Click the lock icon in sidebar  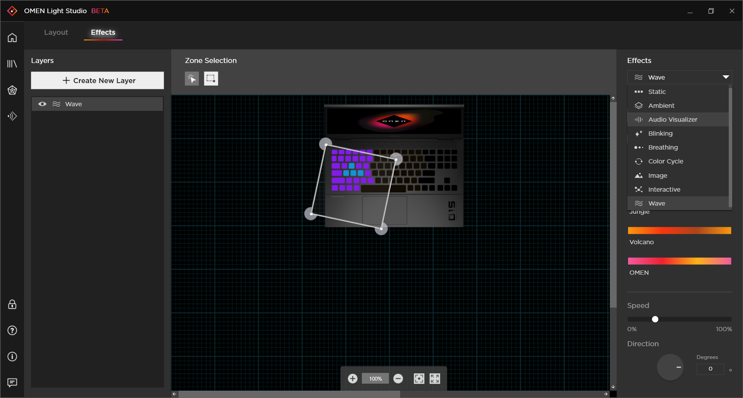coord(12,304)
